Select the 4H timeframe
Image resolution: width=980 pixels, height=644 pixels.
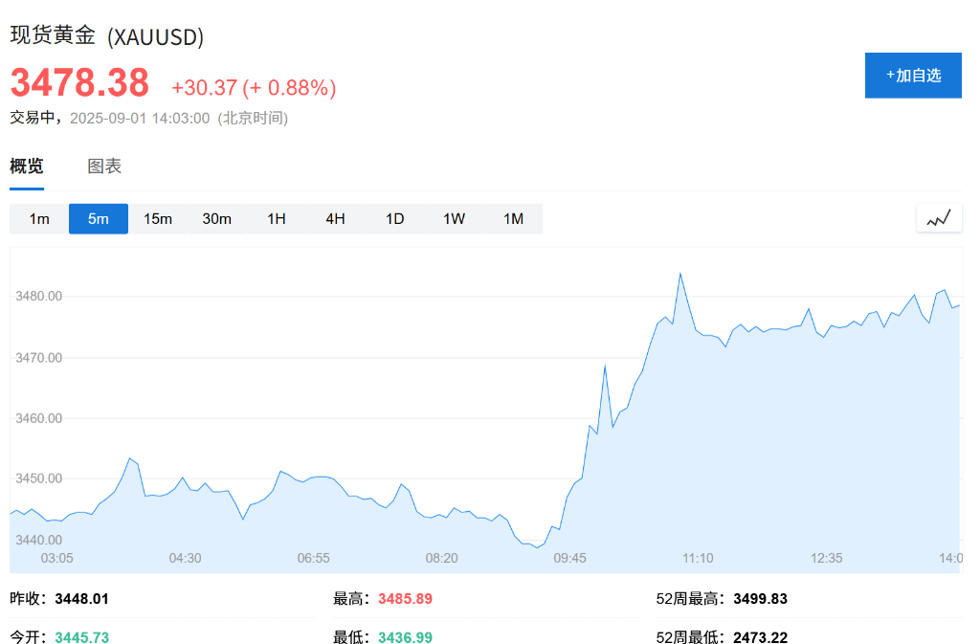pos(335,218)
